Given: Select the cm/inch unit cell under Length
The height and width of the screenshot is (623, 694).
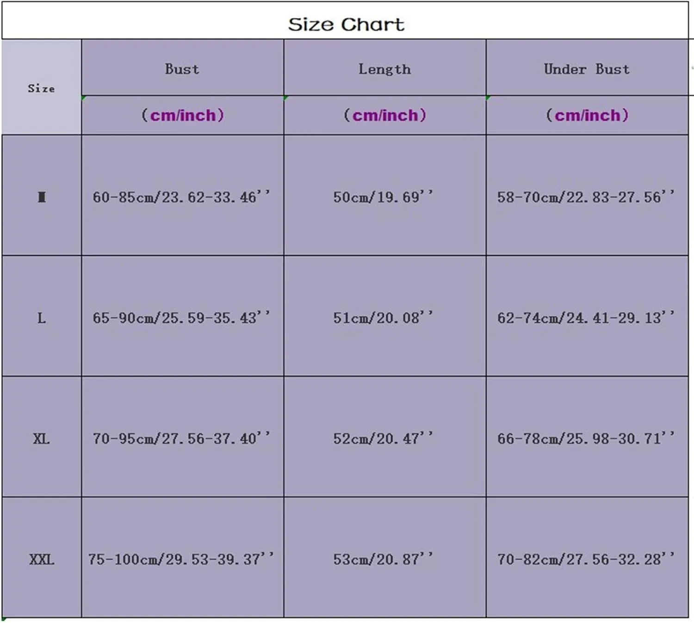Looking at the screenshot, I should 384,115.
